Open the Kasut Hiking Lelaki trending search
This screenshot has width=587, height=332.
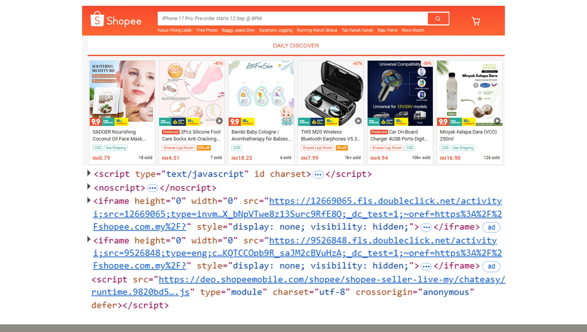point(175,30)
